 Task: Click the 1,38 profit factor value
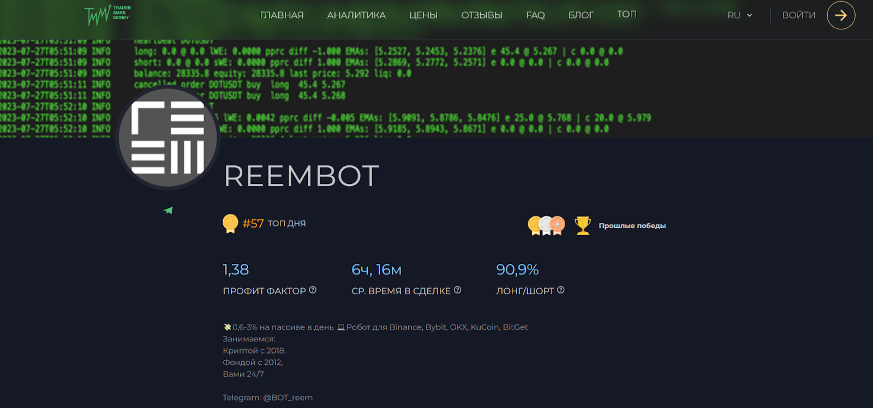[236, 269]
